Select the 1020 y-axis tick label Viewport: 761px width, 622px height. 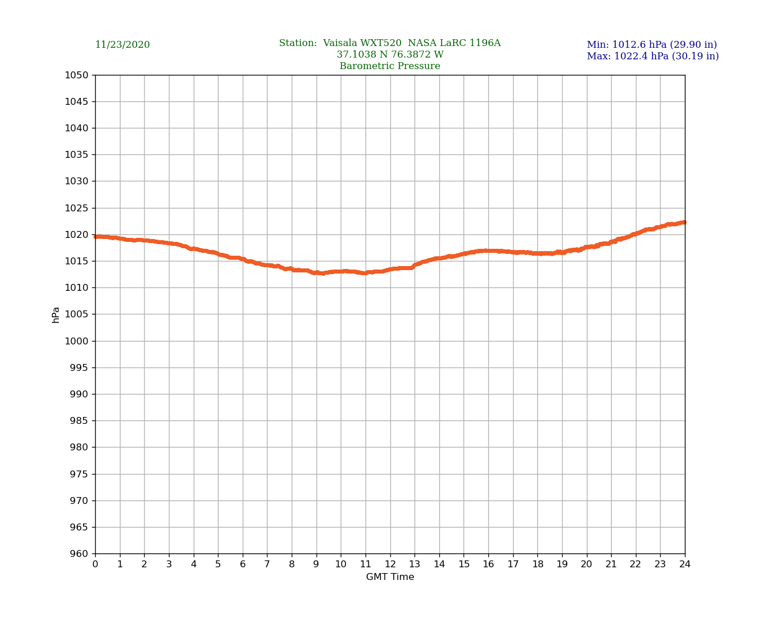point(77,234)
